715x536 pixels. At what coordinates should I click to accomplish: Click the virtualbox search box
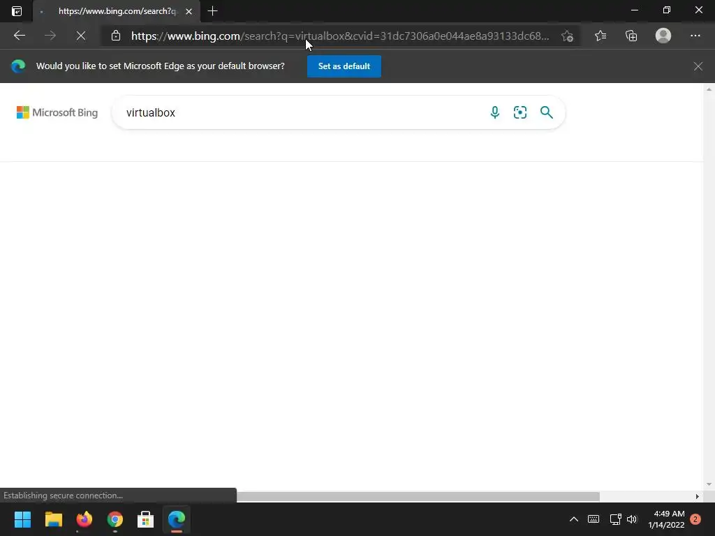[301, 112]
